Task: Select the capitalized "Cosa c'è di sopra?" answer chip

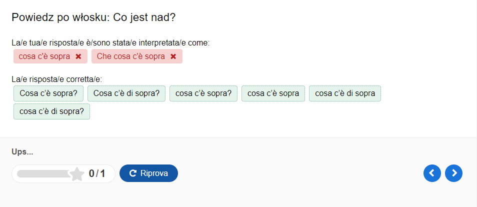Action: [126, 93]
